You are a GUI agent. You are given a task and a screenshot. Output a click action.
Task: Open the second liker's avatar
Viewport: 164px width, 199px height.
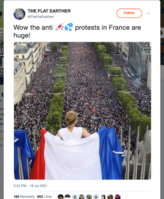point(67,197)
